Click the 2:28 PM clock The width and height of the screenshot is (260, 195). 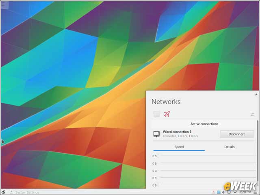point(245,192)
